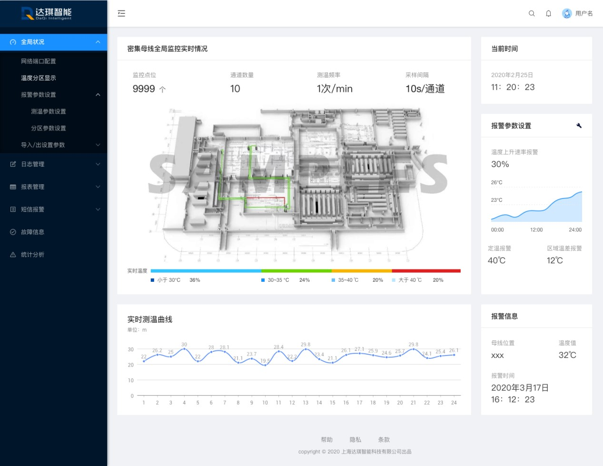Open 统计分析 in the sidebar
The image size is (603, 466).
coord(32,255)
